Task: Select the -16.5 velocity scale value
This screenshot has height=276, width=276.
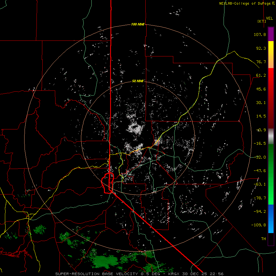Action: pos(260,144)
